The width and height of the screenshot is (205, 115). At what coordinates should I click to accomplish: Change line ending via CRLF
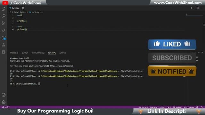[169, 107]
